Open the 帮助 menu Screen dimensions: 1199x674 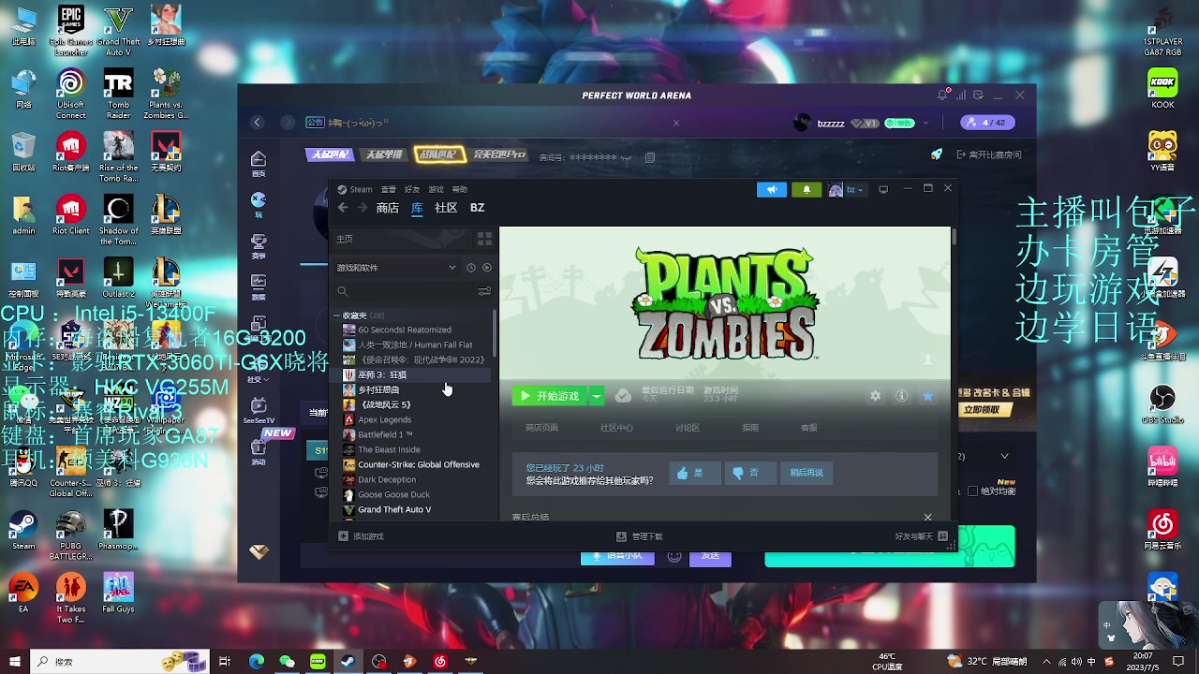click(459, 189)
